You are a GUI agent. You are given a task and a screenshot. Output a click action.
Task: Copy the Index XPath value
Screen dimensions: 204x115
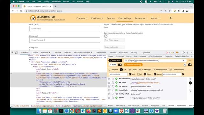(113, 90)
